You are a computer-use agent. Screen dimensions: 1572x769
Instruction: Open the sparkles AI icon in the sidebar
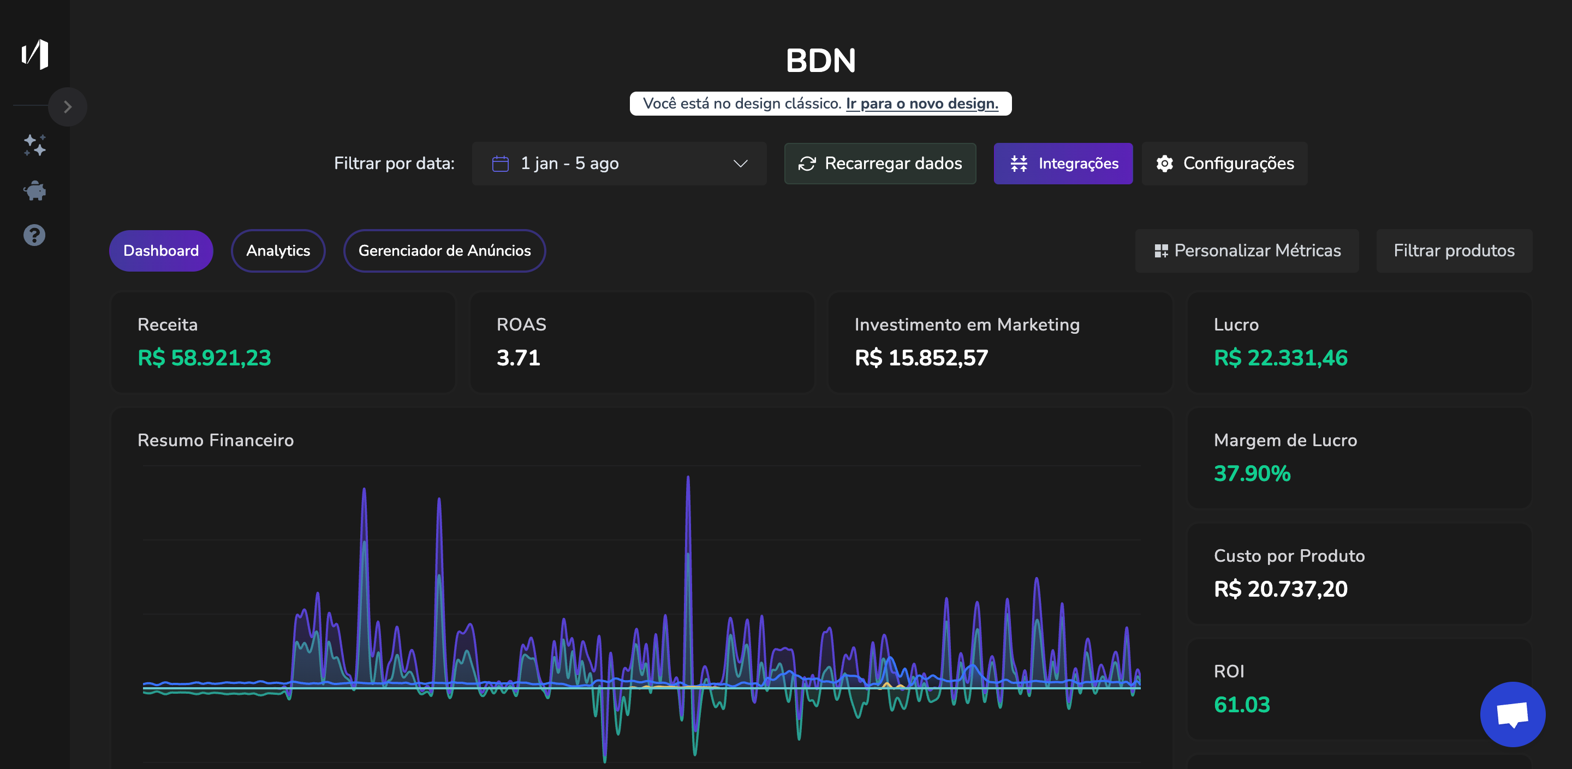tap(35, 145)
